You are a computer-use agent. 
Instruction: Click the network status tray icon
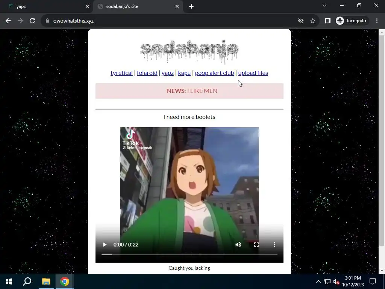click(x=327, y=281)
